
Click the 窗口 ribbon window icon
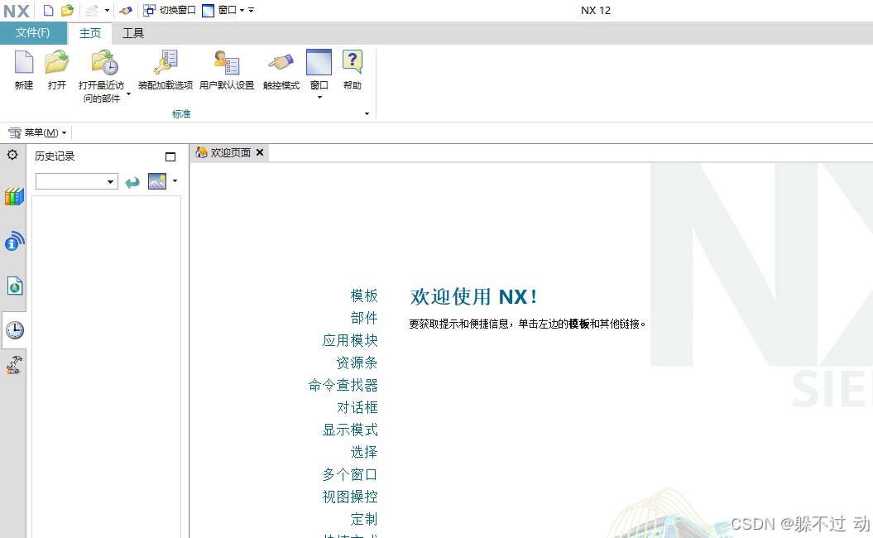coord(319,62)
